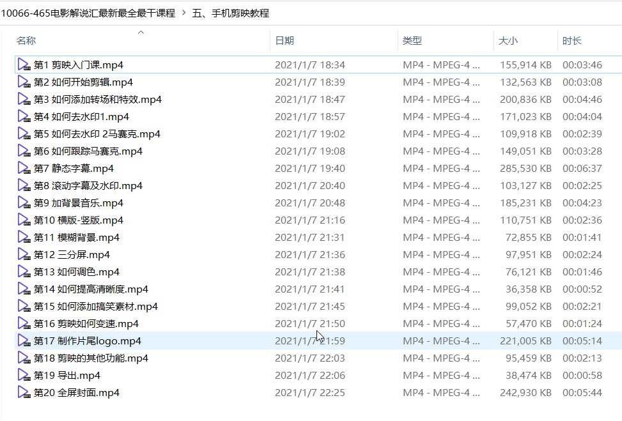Viewport: 622px width, 421px height.
Task: Go to the 10066-465电影解说汇最新最全最干课程 breadcrumb
Action: (88, 13)
